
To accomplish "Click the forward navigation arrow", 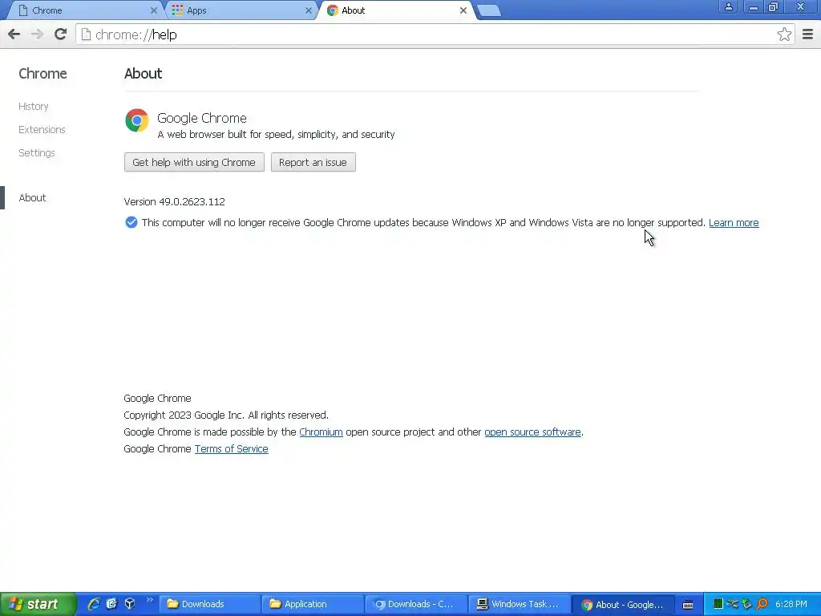I will coord(37,34).
